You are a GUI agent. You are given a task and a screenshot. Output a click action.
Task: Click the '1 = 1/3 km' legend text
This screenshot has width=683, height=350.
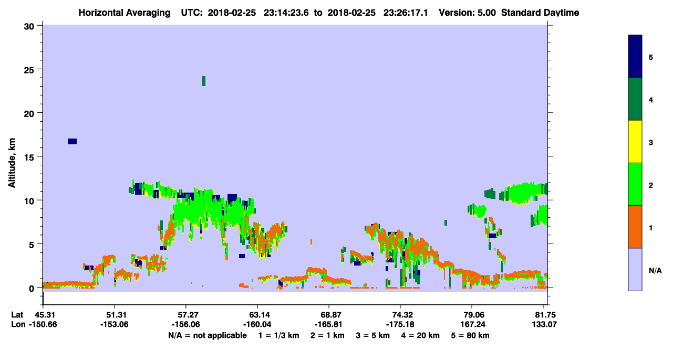pos(278,335)
